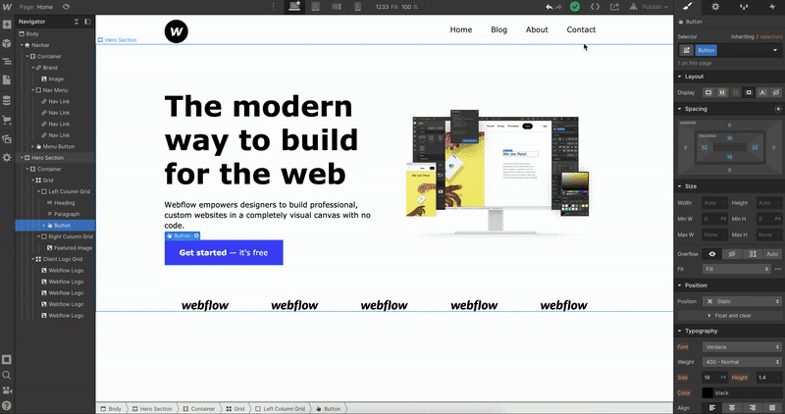Click the Publish button
This screenshot has height=414, width=785.
pos(652,7)
